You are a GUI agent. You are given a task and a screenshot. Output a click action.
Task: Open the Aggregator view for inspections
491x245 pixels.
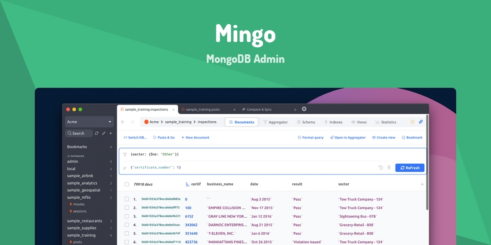tap(278, 122)
